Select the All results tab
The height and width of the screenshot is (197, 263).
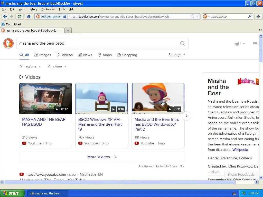(24, 55)
